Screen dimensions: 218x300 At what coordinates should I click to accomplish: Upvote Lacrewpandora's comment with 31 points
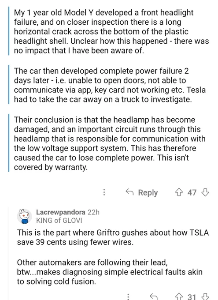coord(179,297)
